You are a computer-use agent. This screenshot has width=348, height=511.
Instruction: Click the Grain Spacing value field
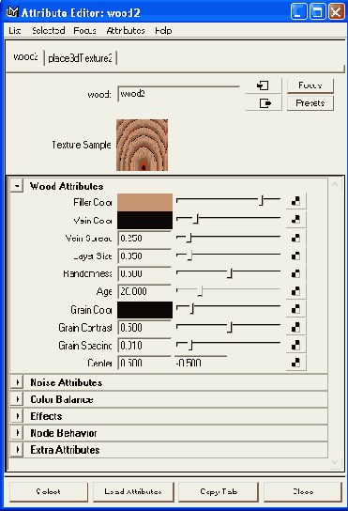click(x=144, y=346)
